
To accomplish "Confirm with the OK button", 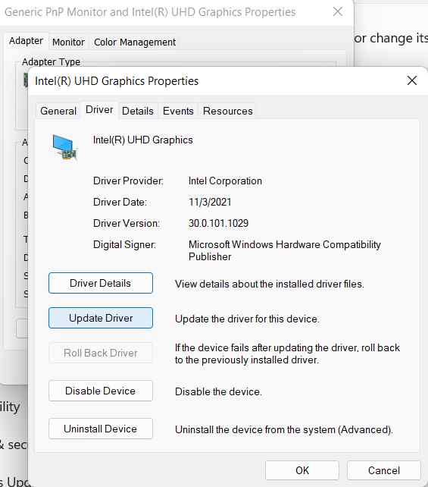I will pos(302,470).
